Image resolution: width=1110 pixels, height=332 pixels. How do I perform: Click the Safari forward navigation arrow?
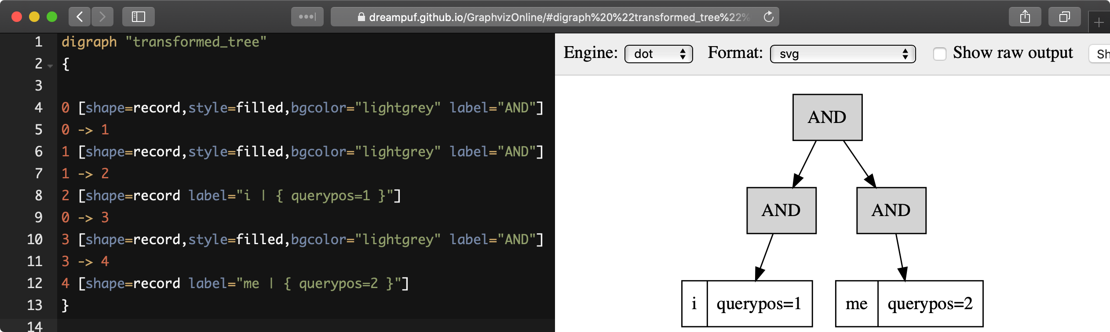(102, 17)
